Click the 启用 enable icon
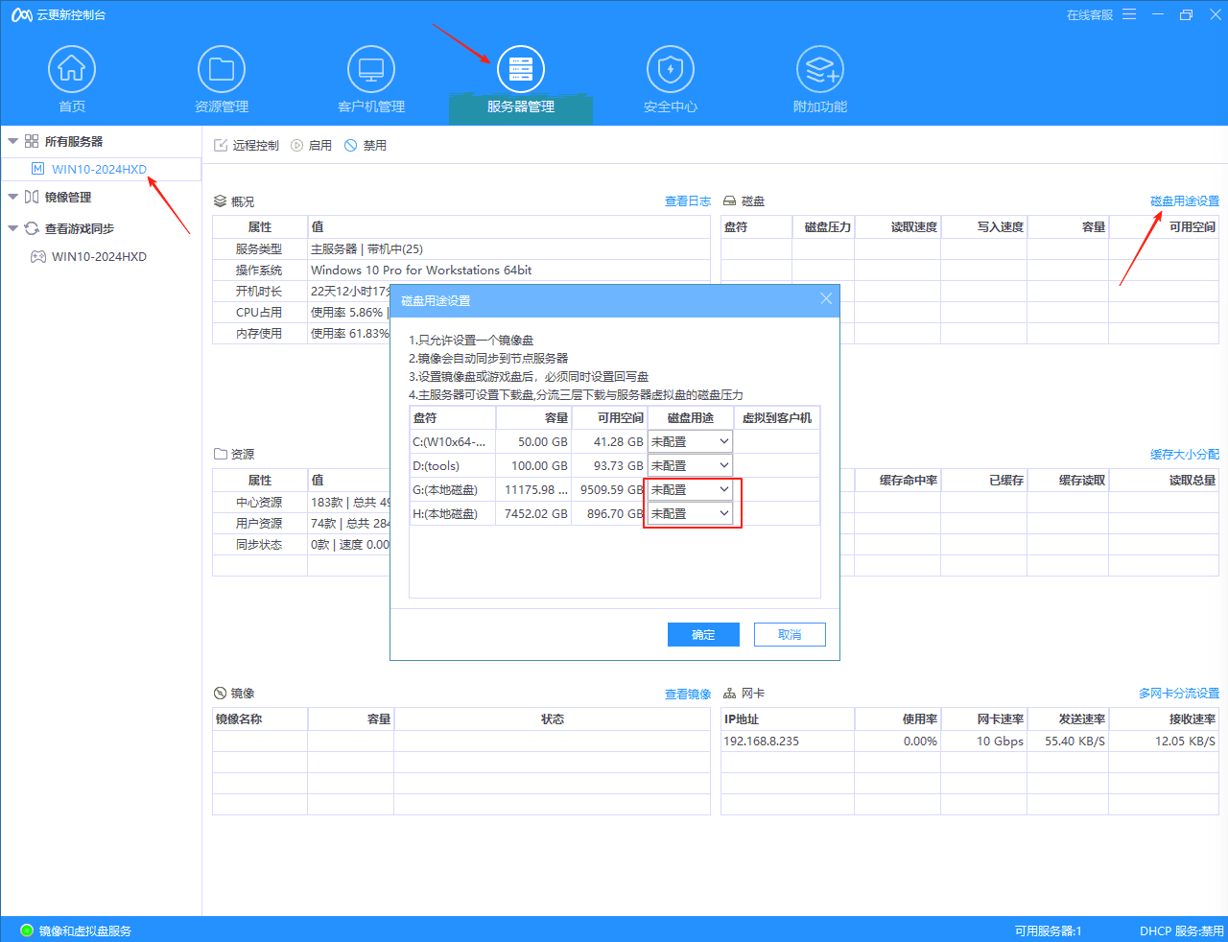This screenshot has height=942, width=1228. point(296,146)
